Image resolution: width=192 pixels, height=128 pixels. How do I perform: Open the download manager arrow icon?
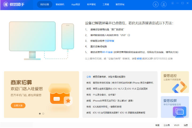point(156,5)
